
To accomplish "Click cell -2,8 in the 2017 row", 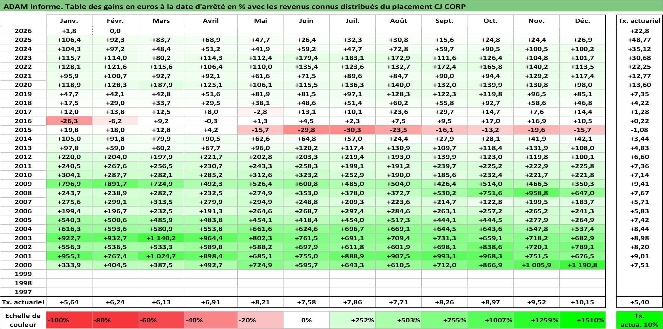I will pos(261,112).
